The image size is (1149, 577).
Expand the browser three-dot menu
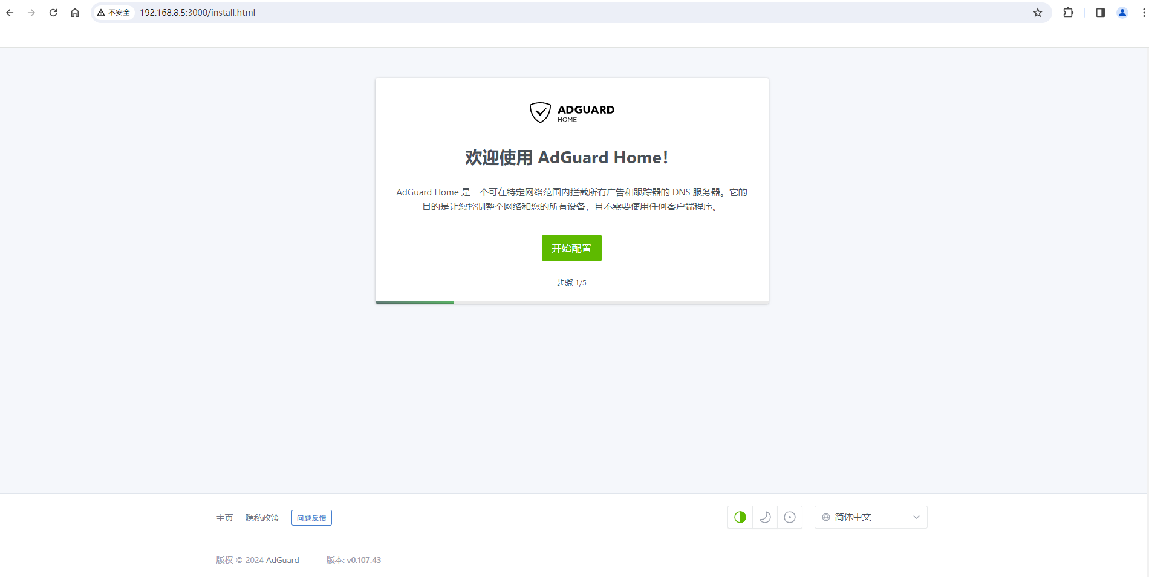[x=1144, y=13]
